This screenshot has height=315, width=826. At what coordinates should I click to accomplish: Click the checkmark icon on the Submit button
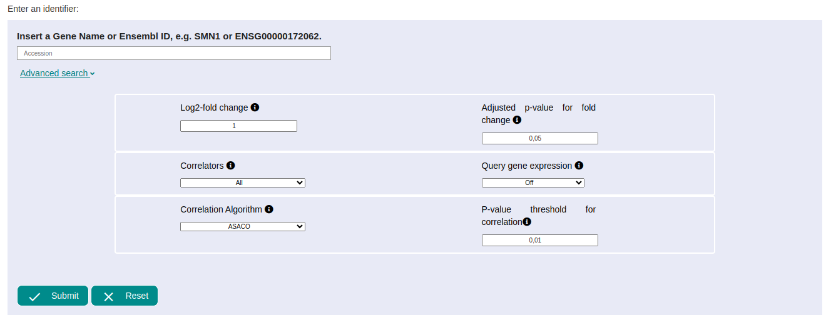(x=35, y=296)
